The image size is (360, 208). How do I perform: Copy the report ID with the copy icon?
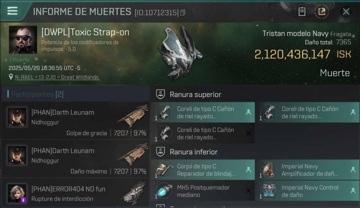click(182, 12)
